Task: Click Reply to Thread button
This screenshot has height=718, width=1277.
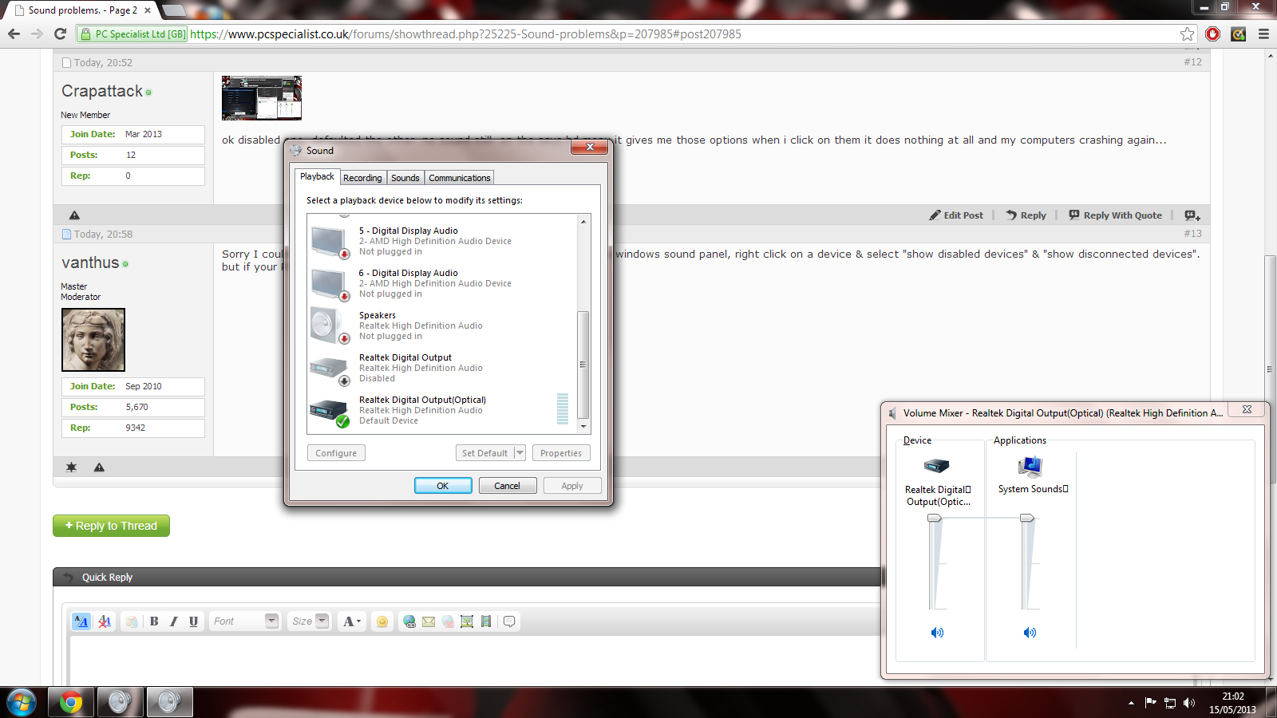Action: point(111,526)
